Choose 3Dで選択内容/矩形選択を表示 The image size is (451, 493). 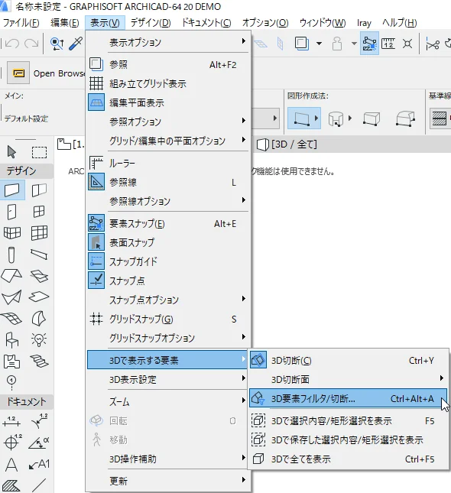click(349, 420)
